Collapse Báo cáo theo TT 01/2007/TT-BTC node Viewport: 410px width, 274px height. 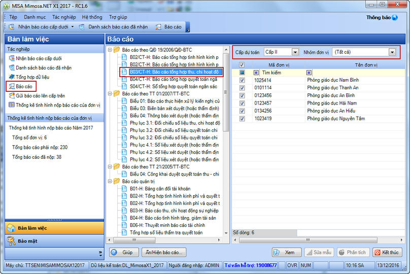point(110,93)
